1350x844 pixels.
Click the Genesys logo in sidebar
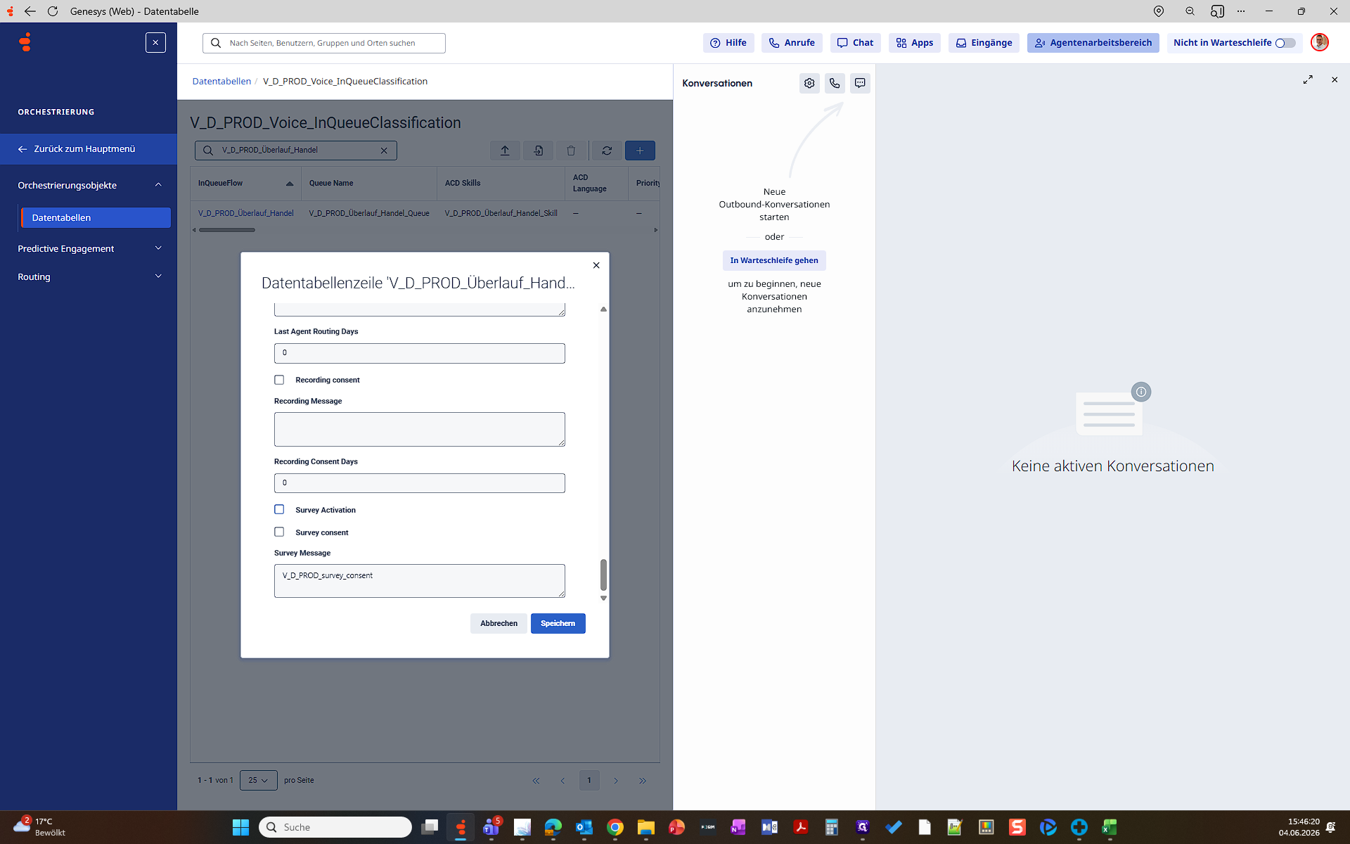(x=25, y=42)
